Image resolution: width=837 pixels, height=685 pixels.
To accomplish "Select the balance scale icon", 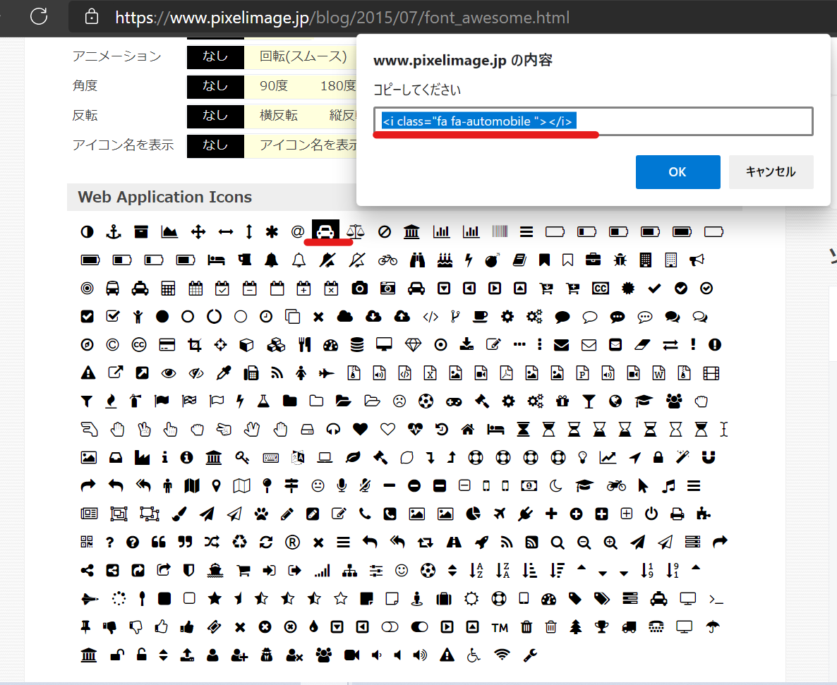I will tap(355, 231).
